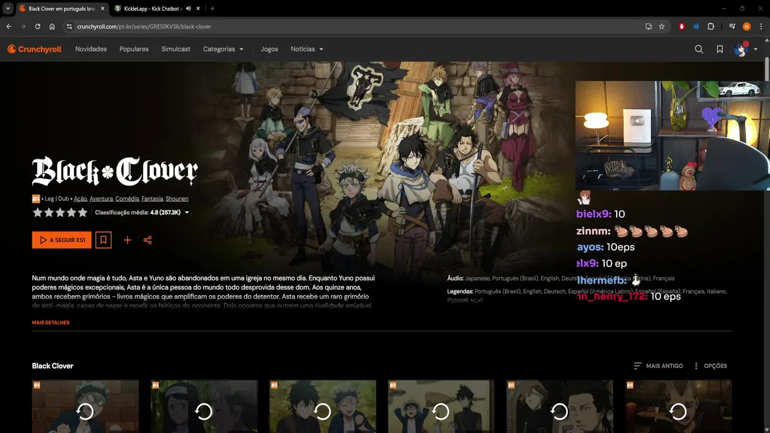Image resolution: width=770 pixels, height=433 pixels.
Task: Open browser home page button
Action: [52, 26]
